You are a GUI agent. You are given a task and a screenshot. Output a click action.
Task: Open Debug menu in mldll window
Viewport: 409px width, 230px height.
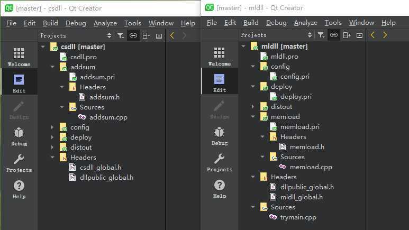[276, 23]
